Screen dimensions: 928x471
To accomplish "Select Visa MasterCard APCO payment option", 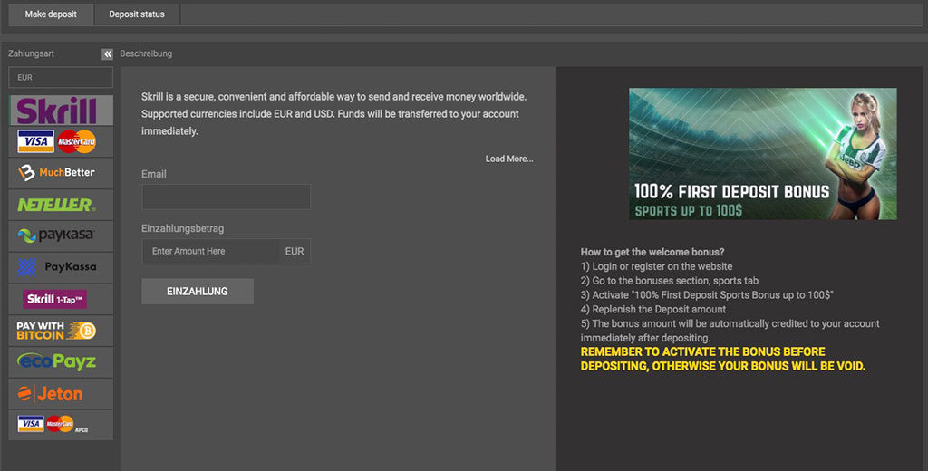I will point(61,425).
